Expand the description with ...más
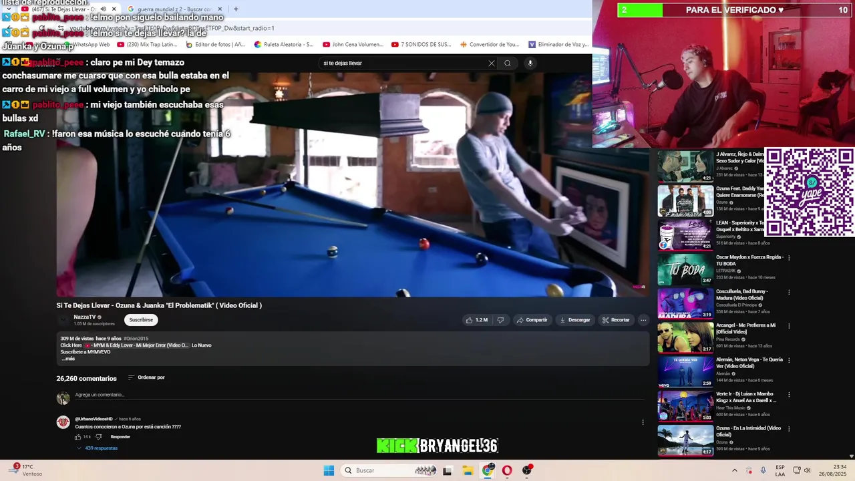The image size is (855, 481). [68, 359]
